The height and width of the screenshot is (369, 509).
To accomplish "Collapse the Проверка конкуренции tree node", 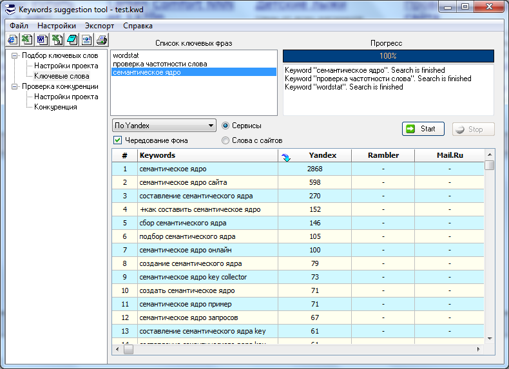I will point(14,86).
